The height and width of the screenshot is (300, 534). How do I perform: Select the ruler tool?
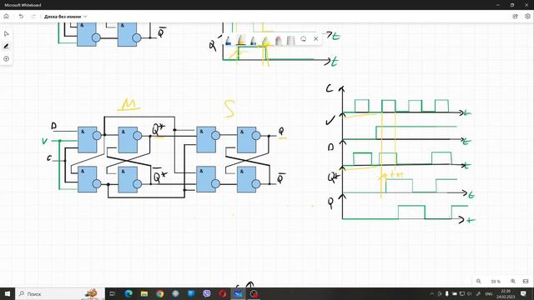tap(290, 40)
